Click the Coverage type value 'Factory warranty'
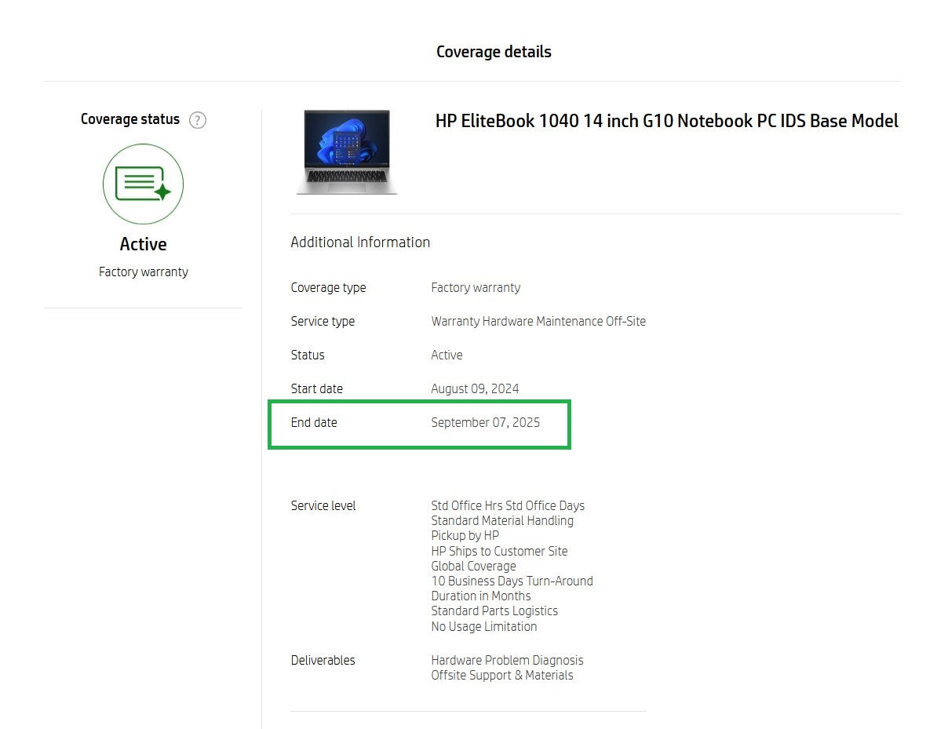 tap(476, 287)
